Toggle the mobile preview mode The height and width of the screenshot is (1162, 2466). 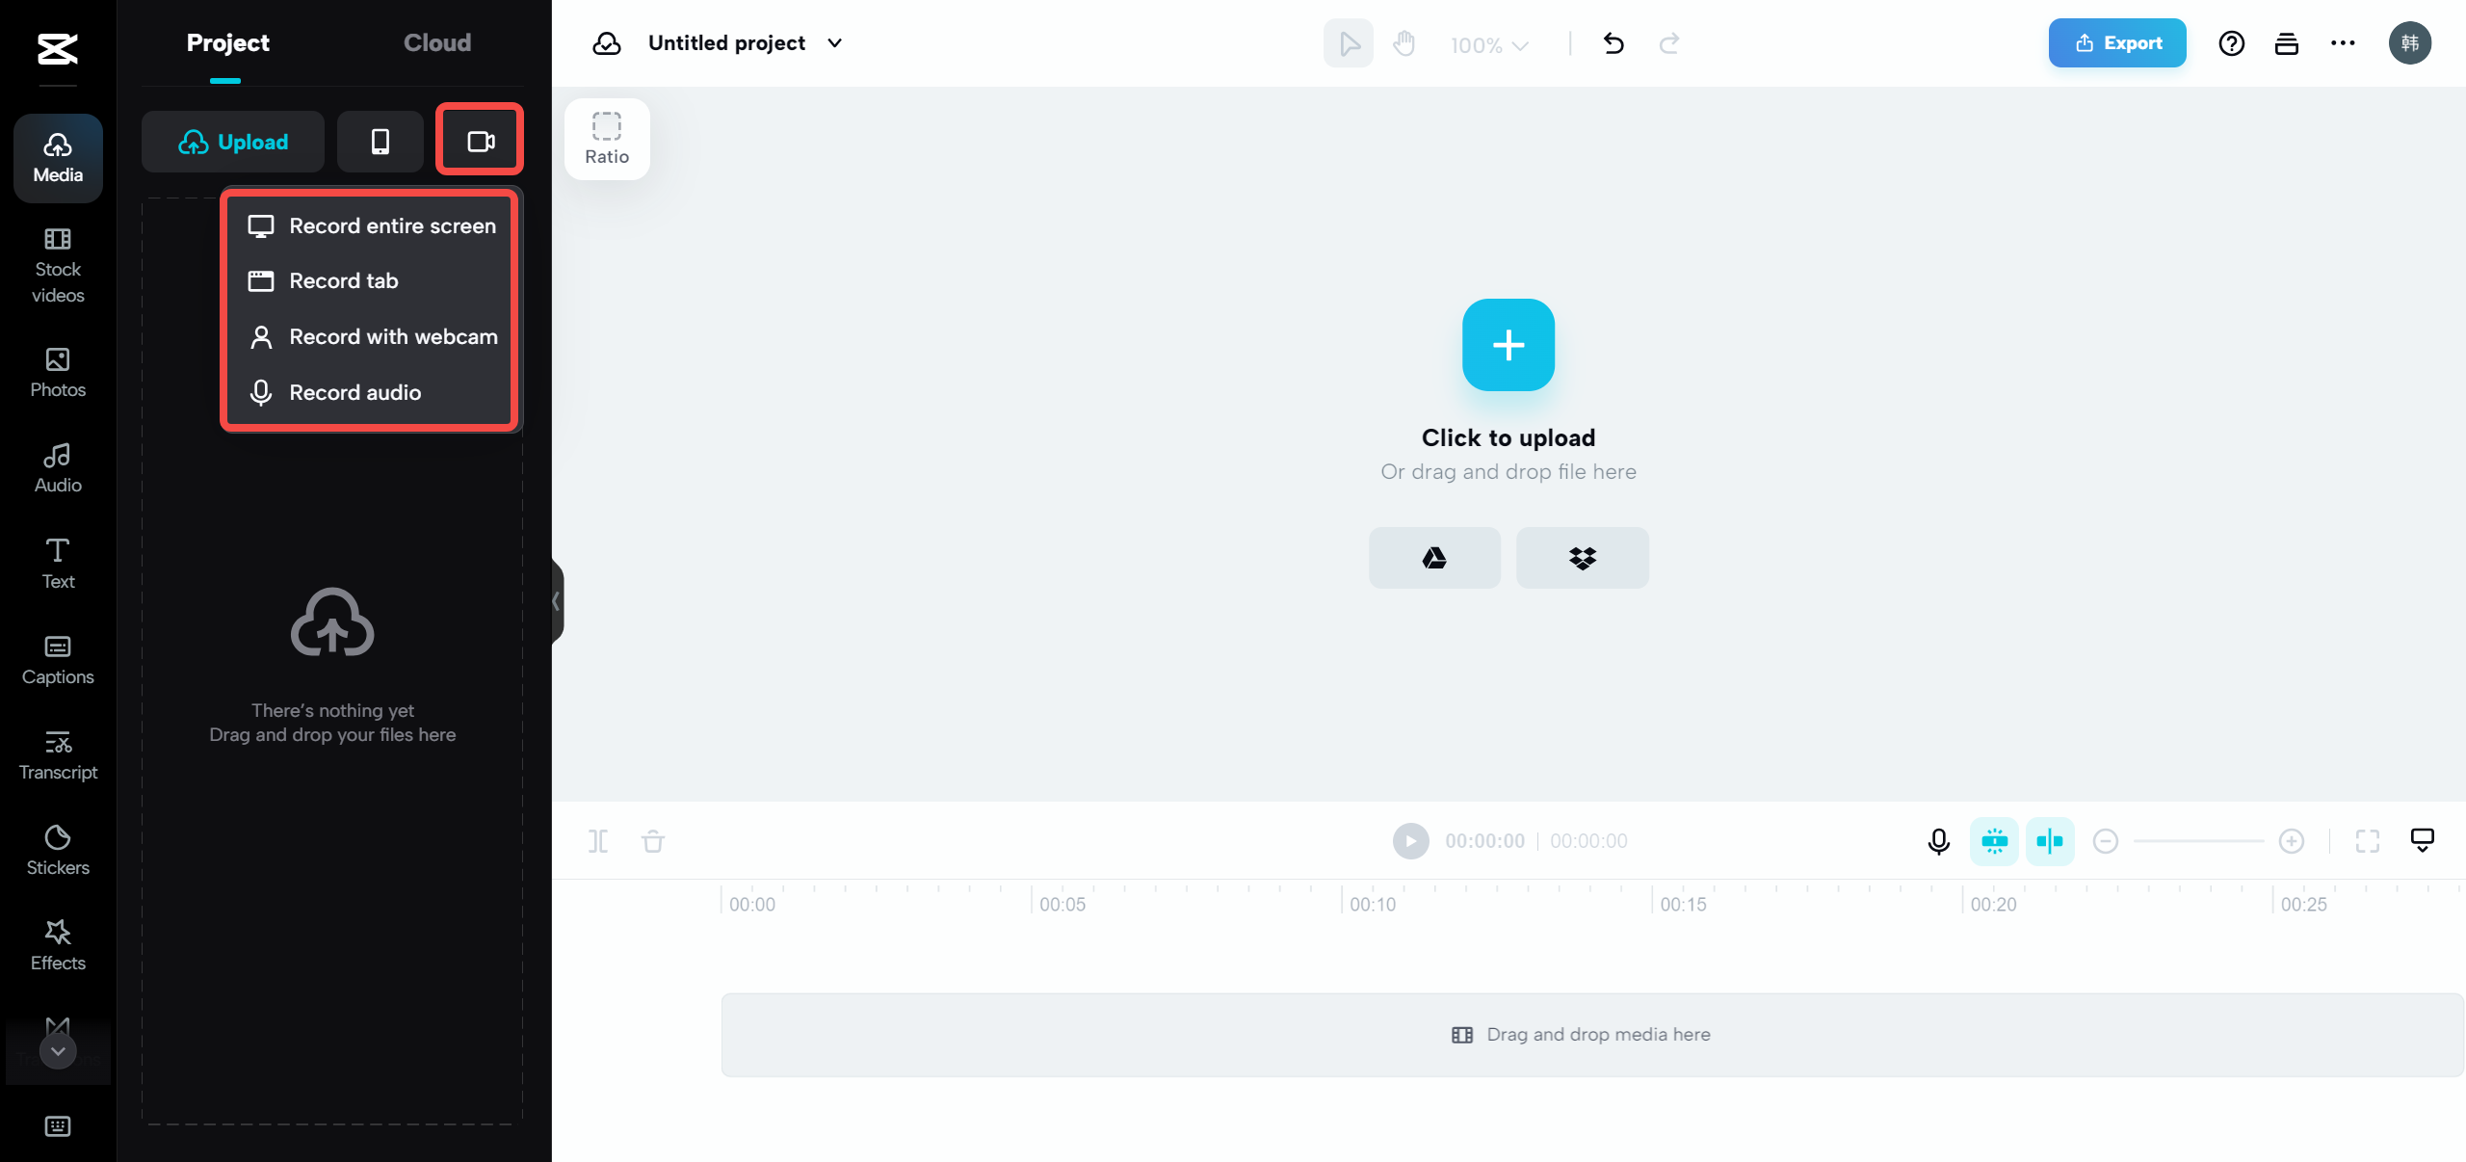(380, 142)
